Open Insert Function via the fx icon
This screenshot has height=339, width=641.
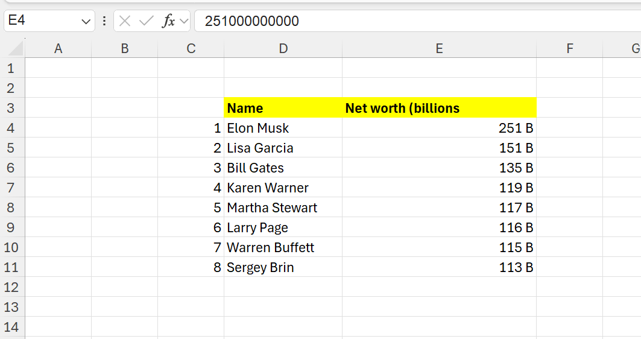[168, 21]
